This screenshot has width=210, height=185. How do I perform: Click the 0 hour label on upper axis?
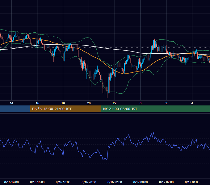[x=141, y=103]
